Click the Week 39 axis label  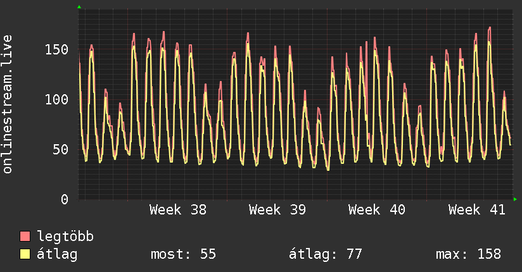coord(277,210)
